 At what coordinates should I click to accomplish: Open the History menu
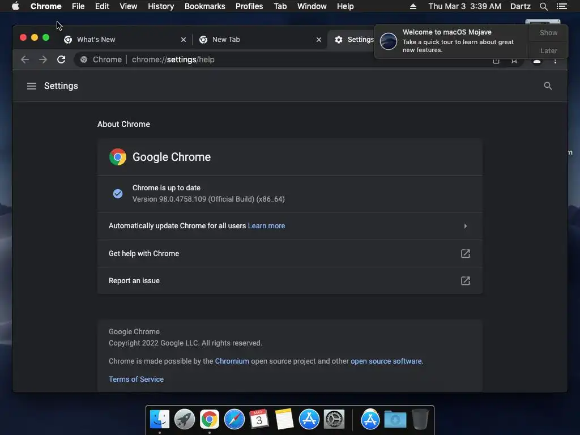tap(161, 6)
